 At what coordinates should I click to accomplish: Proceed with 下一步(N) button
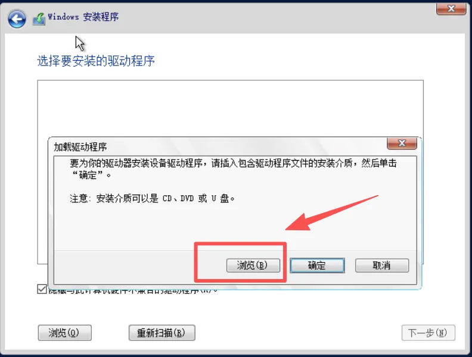[x=428, y=333]
